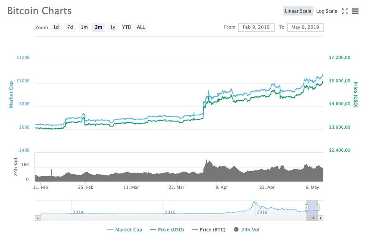This screenshot has height=234, width=365.
Task: Click the $120B market cap label
Action: (23, 57)
